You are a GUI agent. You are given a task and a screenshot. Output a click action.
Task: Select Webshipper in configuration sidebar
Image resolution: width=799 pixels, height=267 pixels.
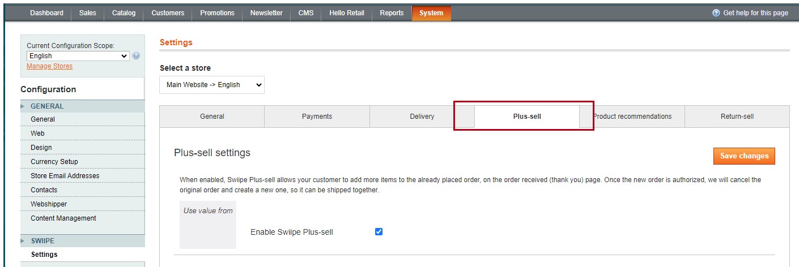[49, 204]
